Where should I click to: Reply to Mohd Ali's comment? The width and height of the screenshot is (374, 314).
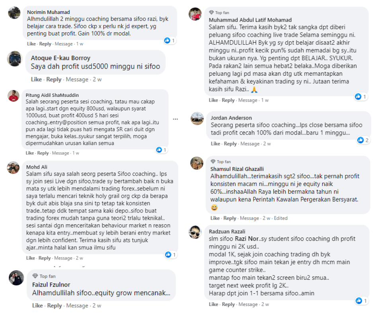[45, 258]
